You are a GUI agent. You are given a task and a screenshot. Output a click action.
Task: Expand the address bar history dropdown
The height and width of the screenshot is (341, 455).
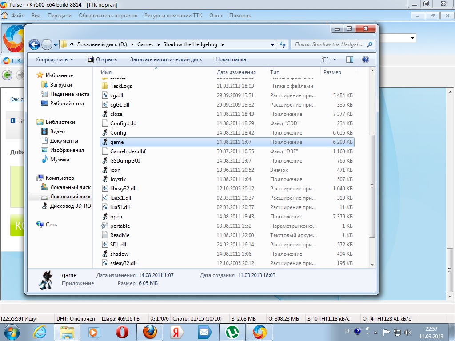pyautogui.click(x=272, y=44)
